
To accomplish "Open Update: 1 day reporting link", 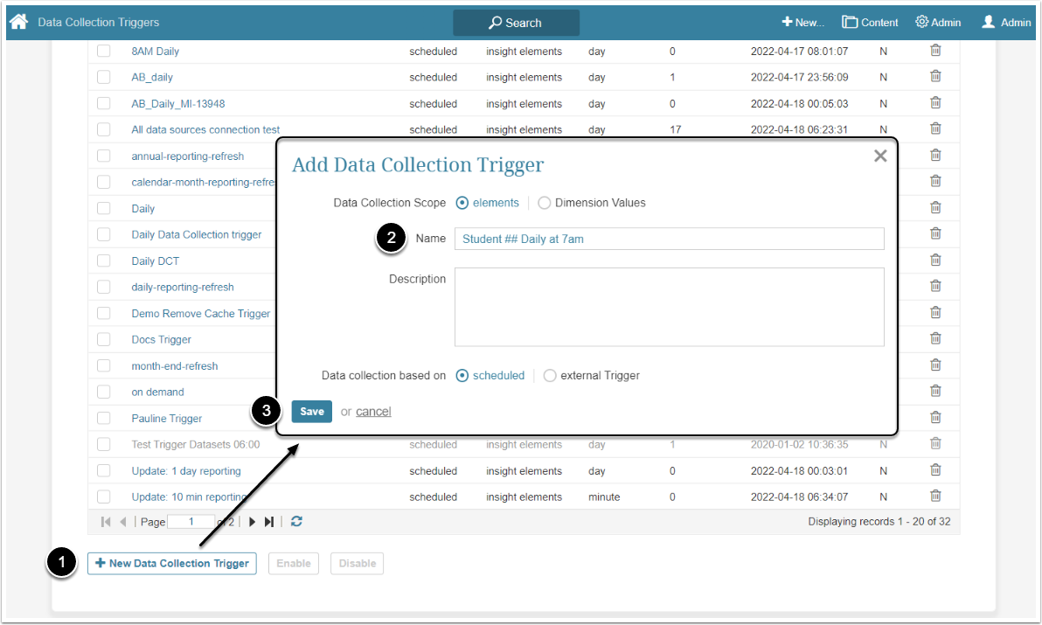I will tap(186, 471).
